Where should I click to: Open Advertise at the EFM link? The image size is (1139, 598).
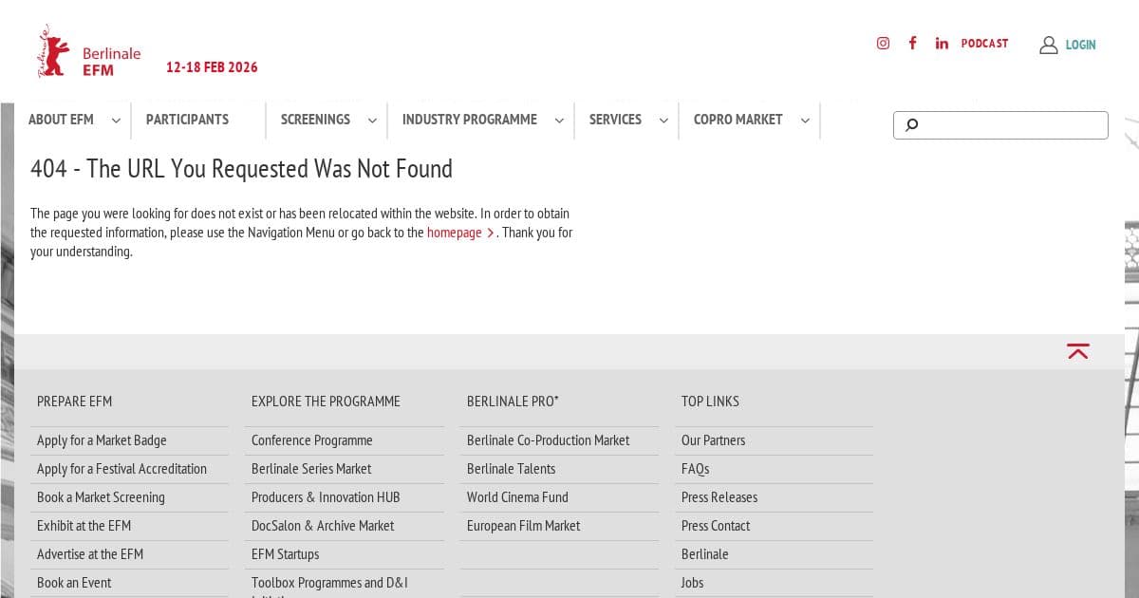point(90,554)
